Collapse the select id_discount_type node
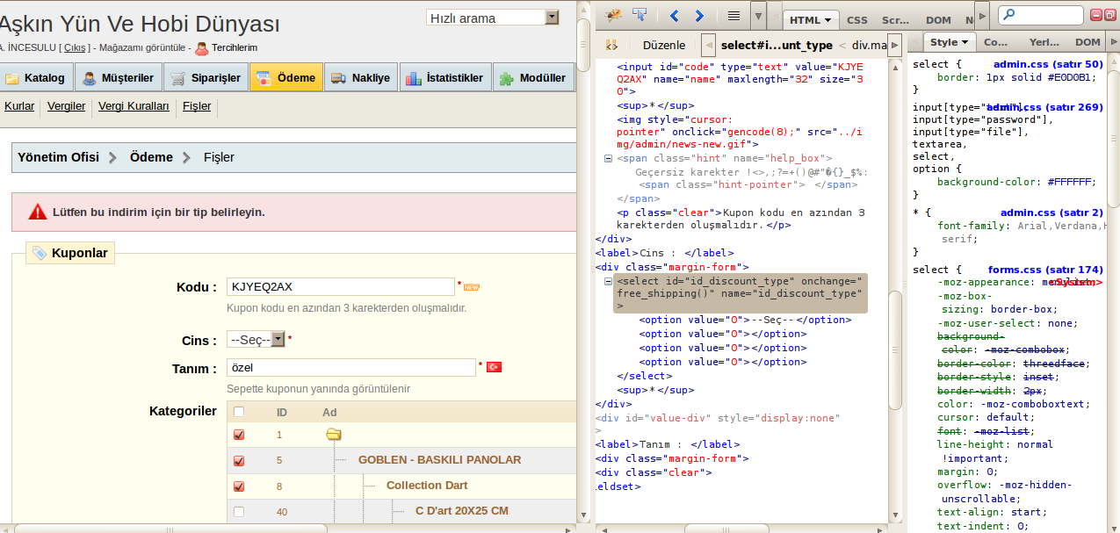 pyautogui.click(x=608, y=281)
